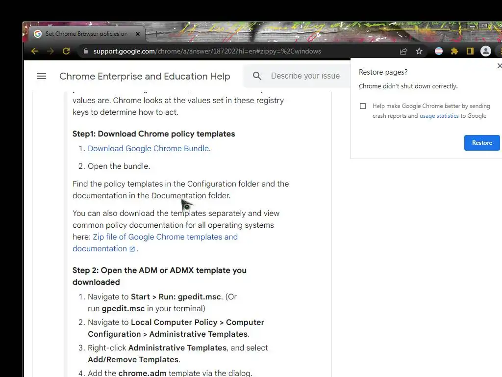Click the lock icon in address bar
Image resolution: width=502 pixels, height=377 pixels.
pyautogui.click(x=85, y=51)
